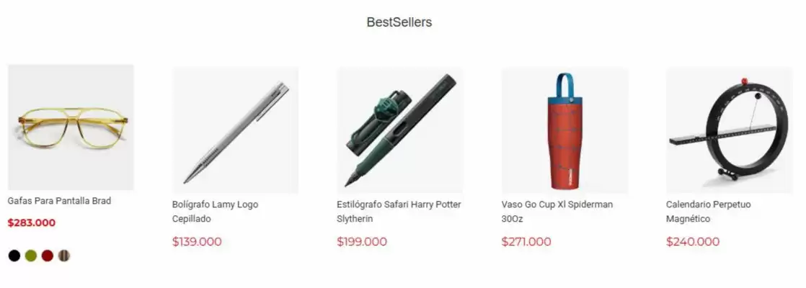806x288 pixels.
Task: Select the black color swatch
Action: [x=14, y=256]
